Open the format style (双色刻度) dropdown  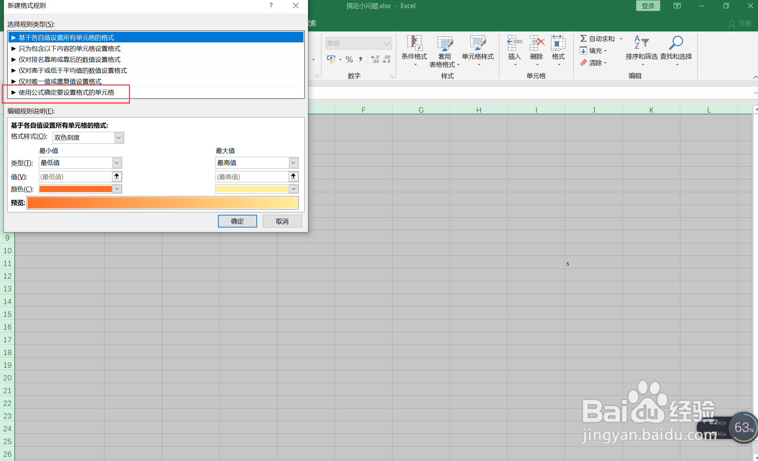tap(119, 137)
